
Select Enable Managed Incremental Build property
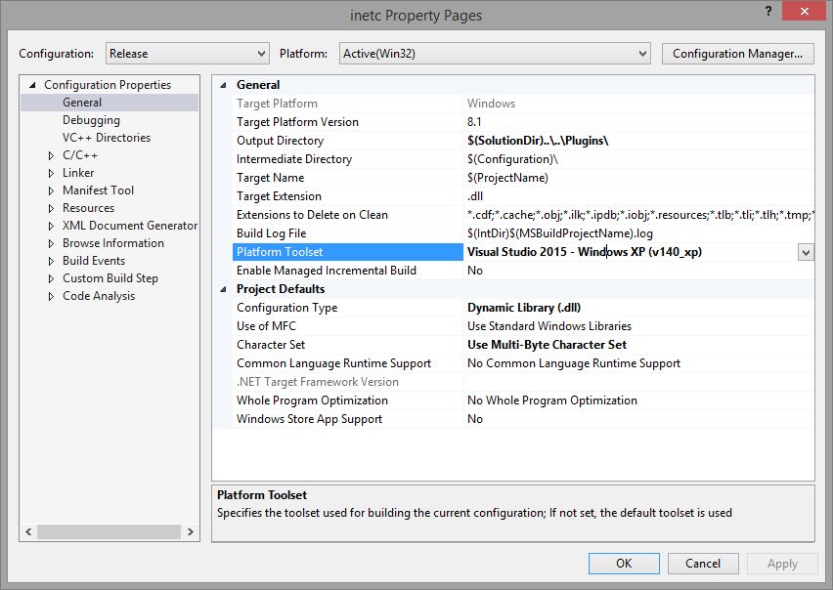[327, 271]
